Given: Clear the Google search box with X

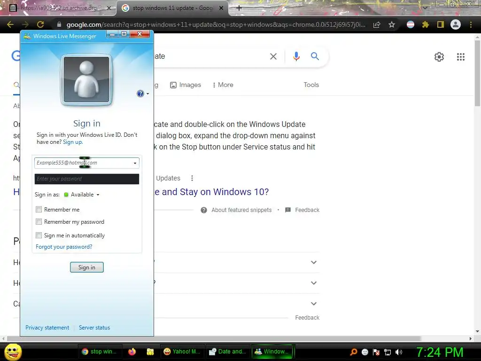Looking at the screenshot, I should click(273, 56).
